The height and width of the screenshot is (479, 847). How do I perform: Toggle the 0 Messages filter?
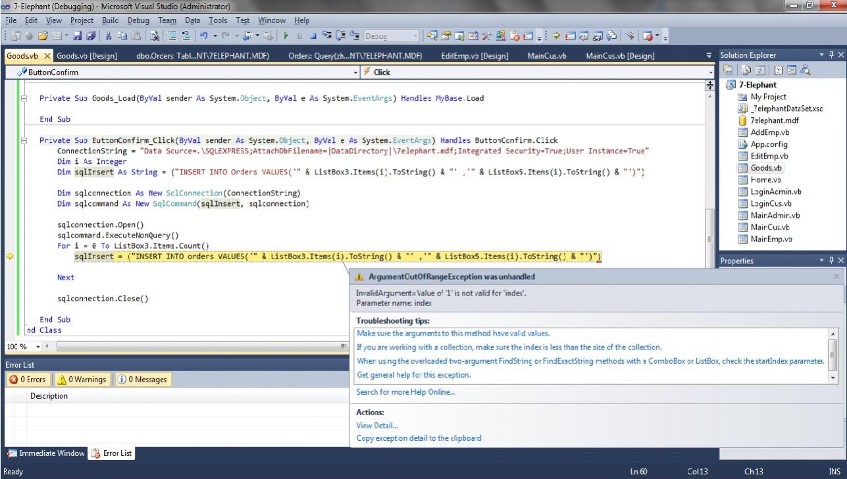(x=142, y=379)
